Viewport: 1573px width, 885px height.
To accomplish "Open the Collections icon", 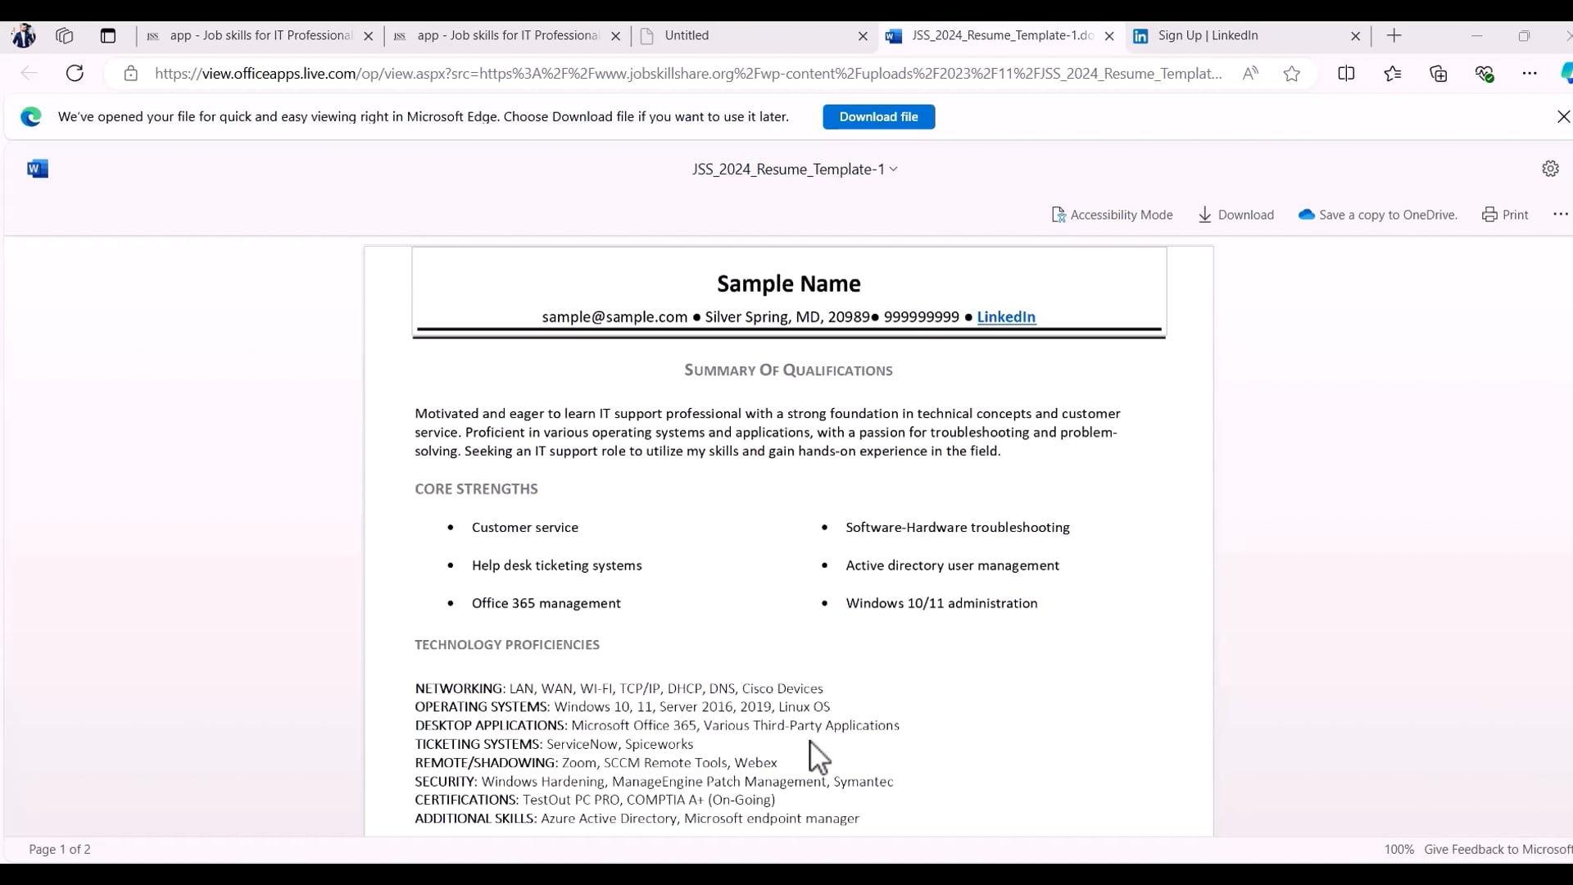I will click(1439, 74).
